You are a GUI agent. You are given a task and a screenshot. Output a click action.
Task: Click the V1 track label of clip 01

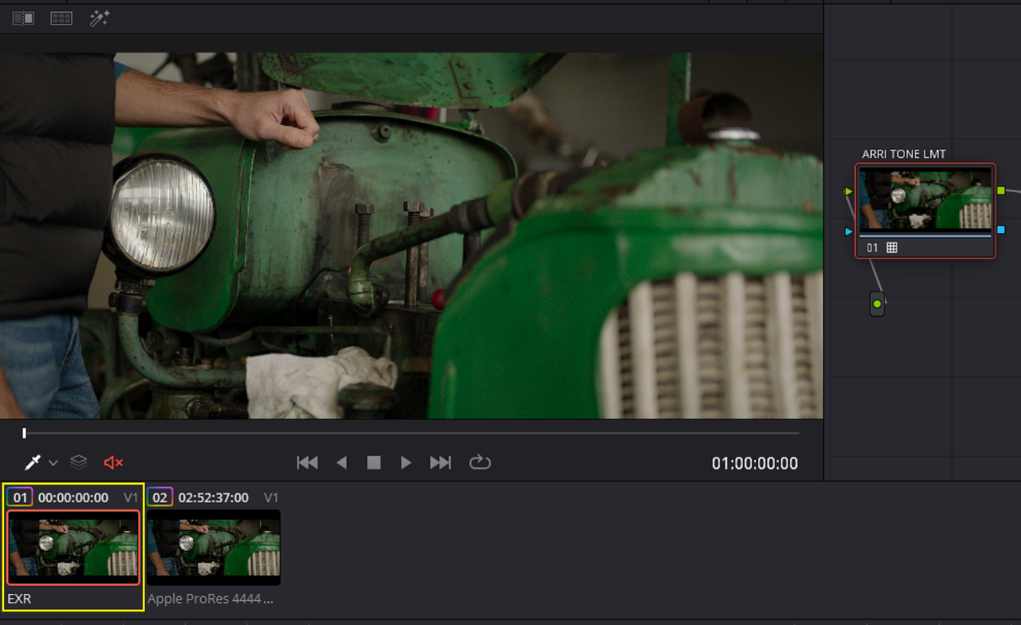[x=131, y=497]
